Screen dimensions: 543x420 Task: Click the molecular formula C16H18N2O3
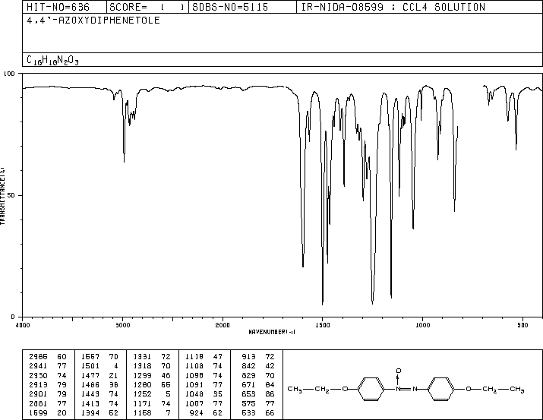(52, 60)
